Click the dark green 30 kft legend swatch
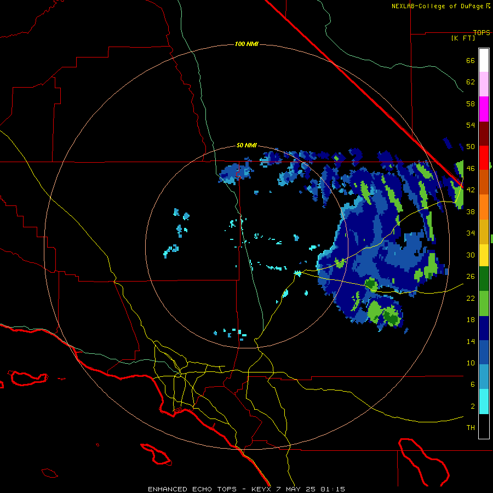 484,279
